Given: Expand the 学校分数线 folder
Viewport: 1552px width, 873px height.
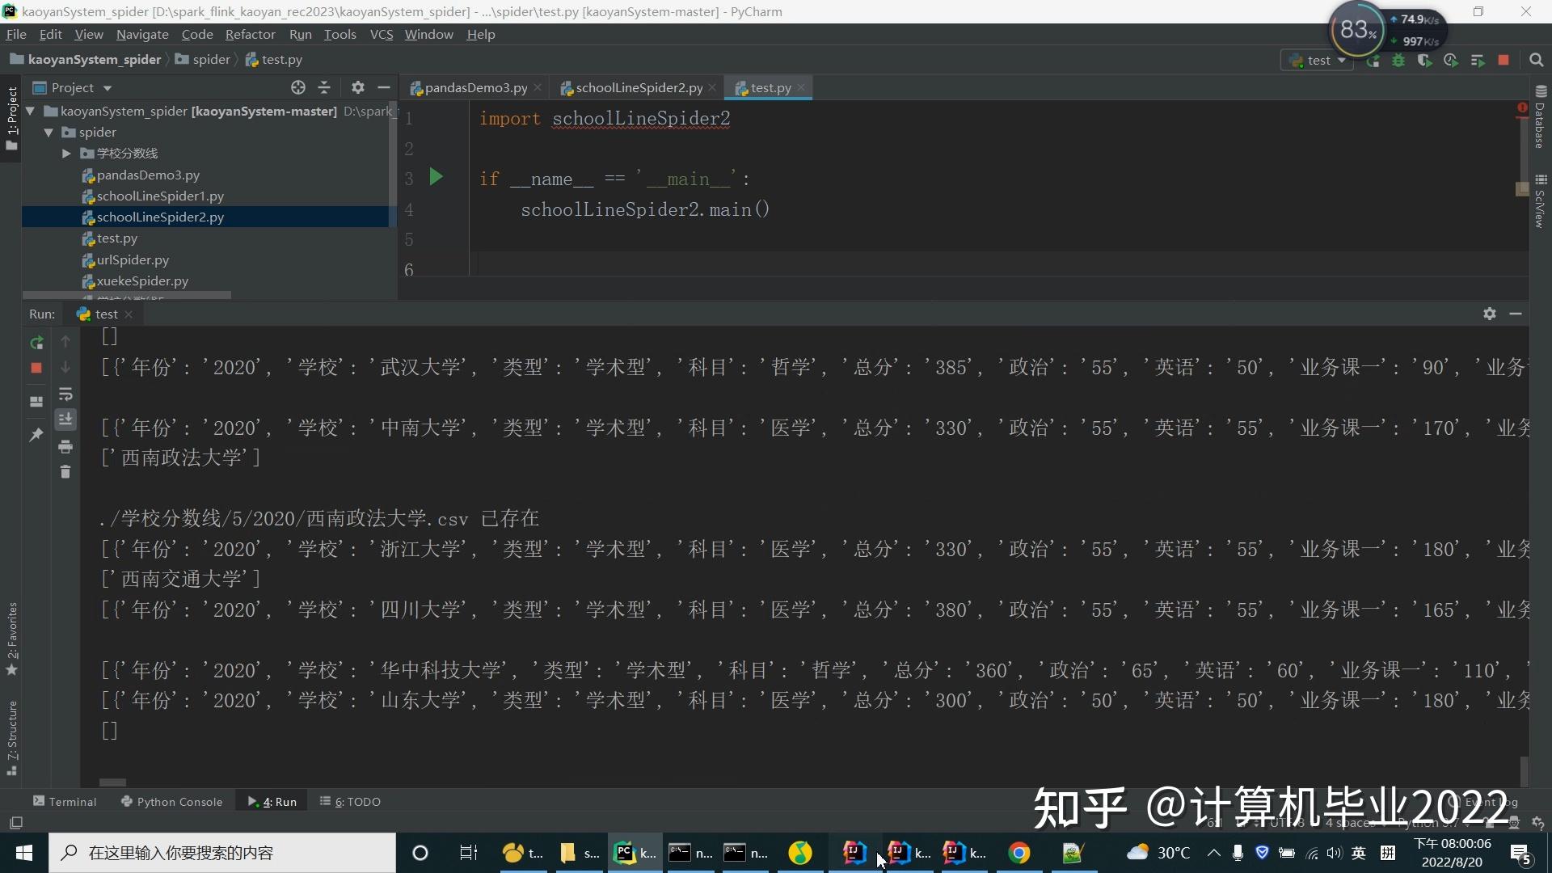Looking at the screenshot, I should [66, 154].
